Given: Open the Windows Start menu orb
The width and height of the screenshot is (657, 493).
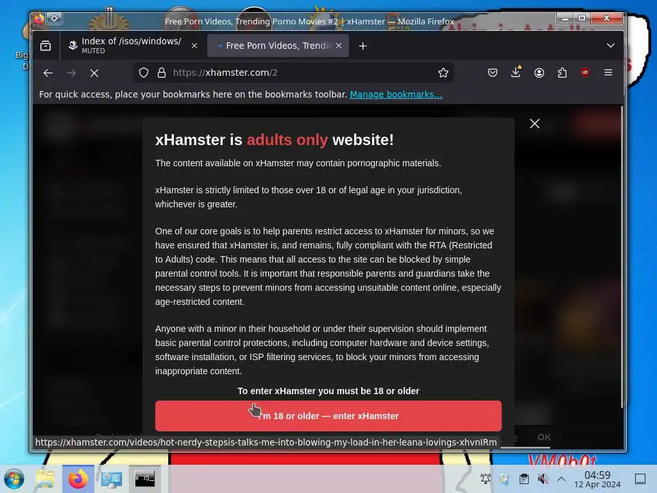Looking at the screenshot, I should click(x=14, y=479).
